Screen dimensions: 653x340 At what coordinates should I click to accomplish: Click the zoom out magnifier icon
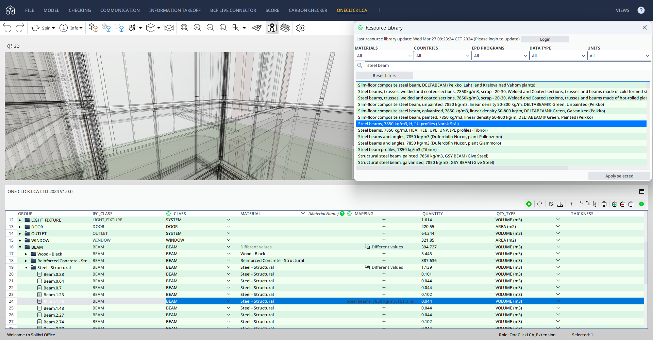[x=210, y=28]
